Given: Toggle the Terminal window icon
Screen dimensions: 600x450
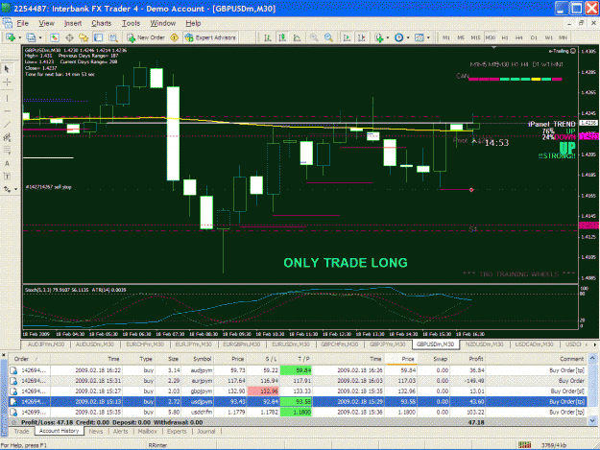Looking at the screenshot, I should 98,37.
